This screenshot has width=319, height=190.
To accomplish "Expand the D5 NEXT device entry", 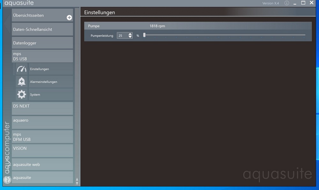I will tap(42, 109).
